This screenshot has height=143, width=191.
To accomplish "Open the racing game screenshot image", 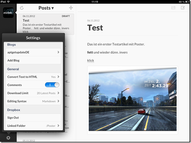I will coord(132,100).
